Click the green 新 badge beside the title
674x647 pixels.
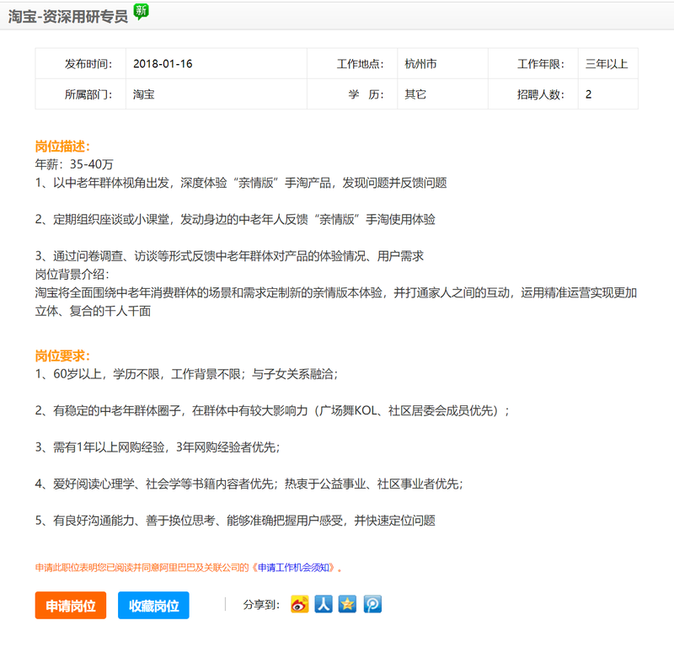(x=141, y=11)
